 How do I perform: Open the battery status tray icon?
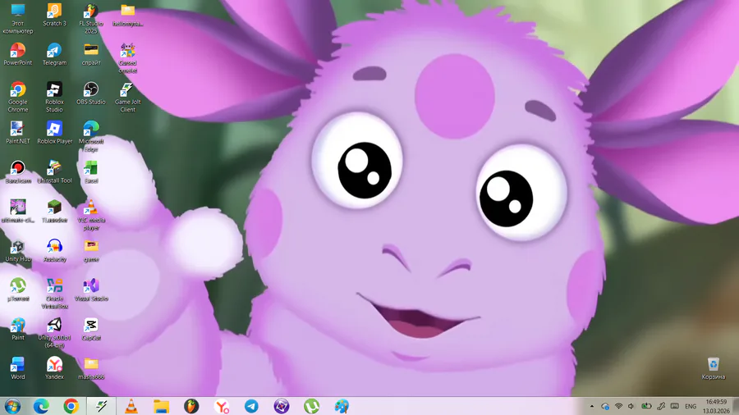pyautogui.click(x=646, y=406)
